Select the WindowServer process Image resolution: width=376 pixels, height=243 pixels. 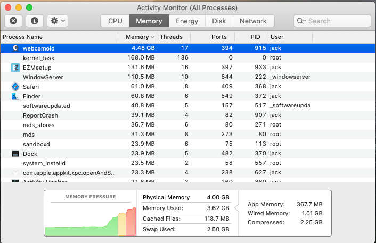[x=43, y=77]
